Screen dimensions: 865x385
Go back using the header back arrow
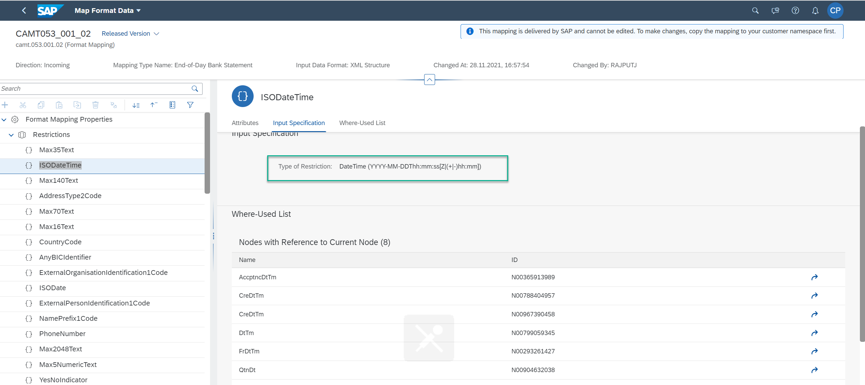tap(24, 11)
